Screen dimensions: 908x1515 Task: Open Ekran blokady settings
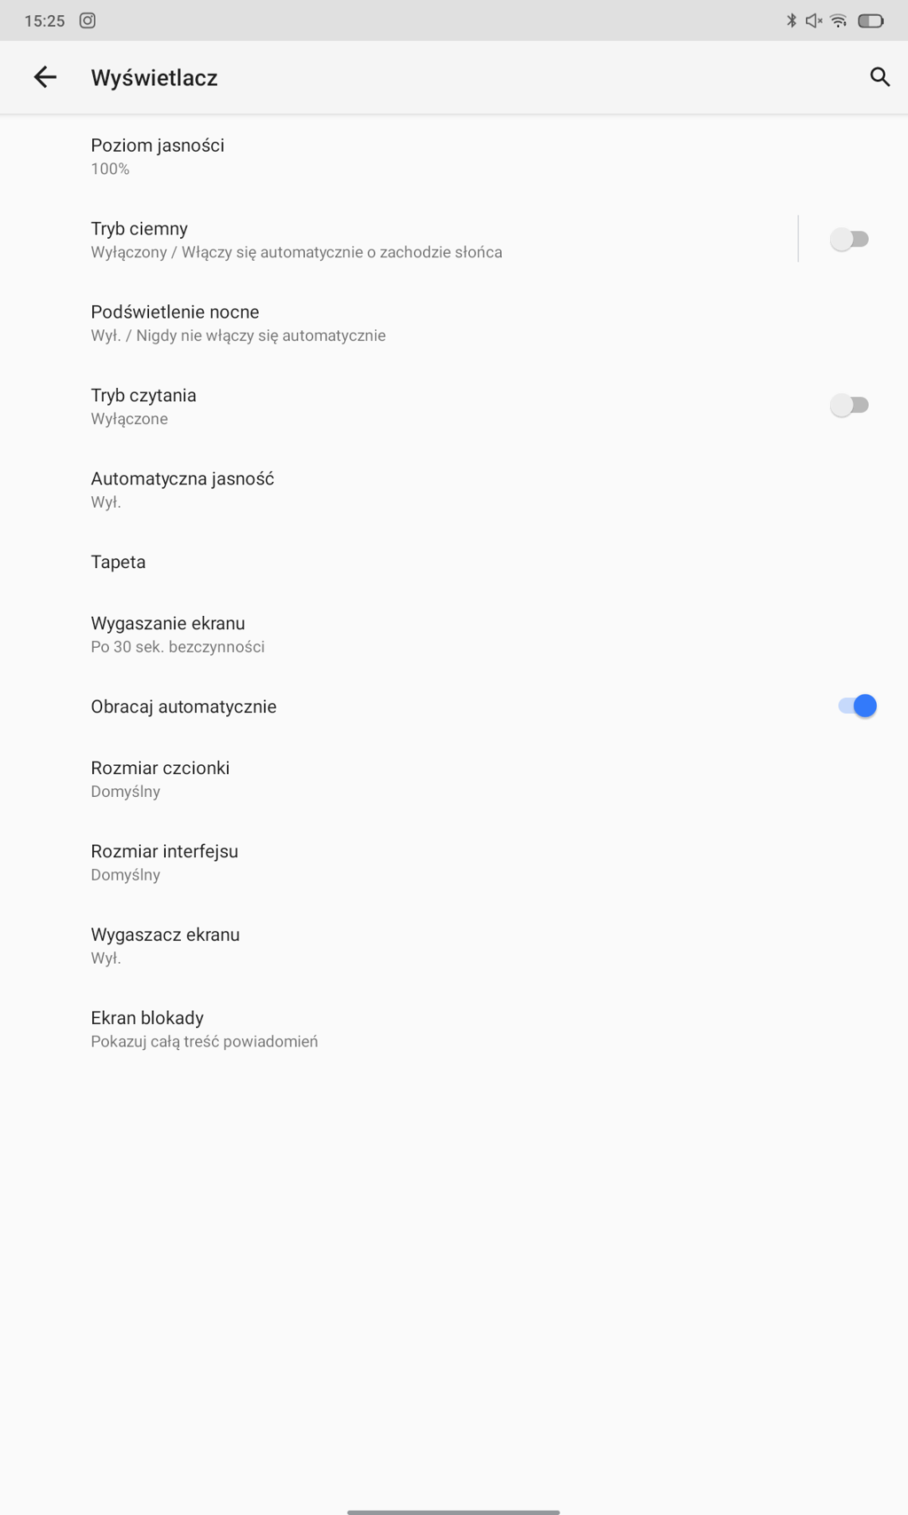click(x=454, y=1030)
